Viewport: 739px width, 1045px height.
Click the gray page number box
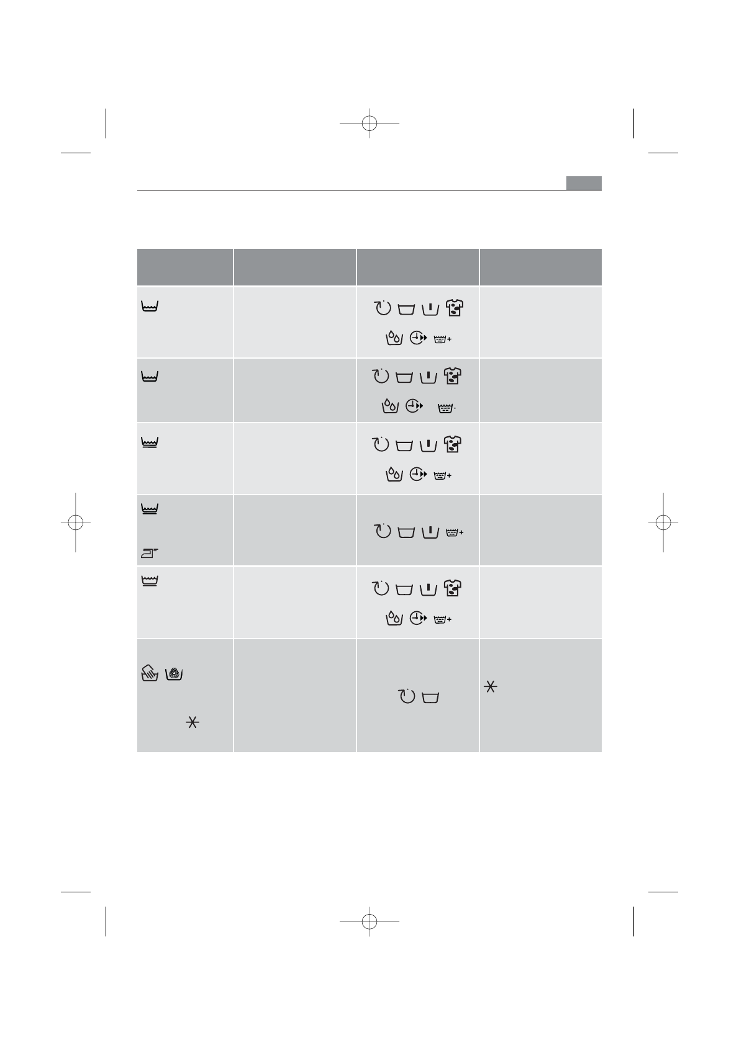click(584, 183)
